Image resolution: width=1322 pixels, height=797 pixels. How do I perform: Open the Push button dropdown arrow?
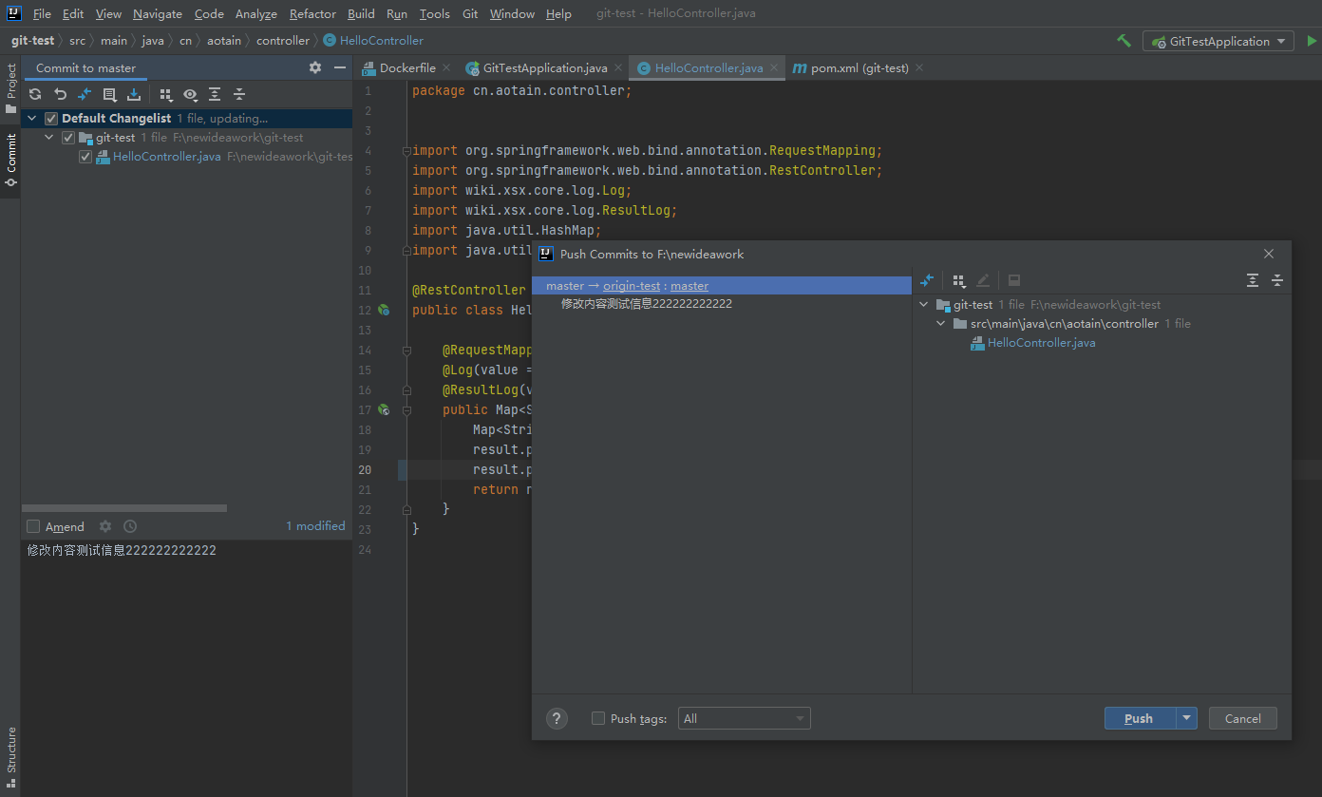[1186, 718]
